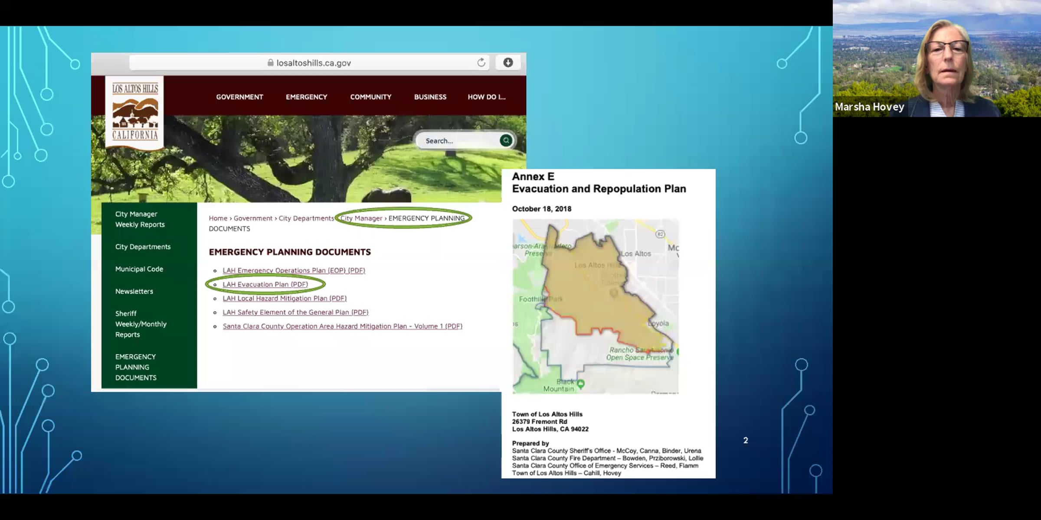Open the Government menu

(239, 97)
